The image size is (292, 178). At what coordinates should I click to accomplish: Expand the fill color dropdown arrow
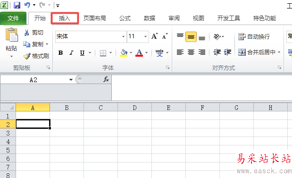pos(131,53)
